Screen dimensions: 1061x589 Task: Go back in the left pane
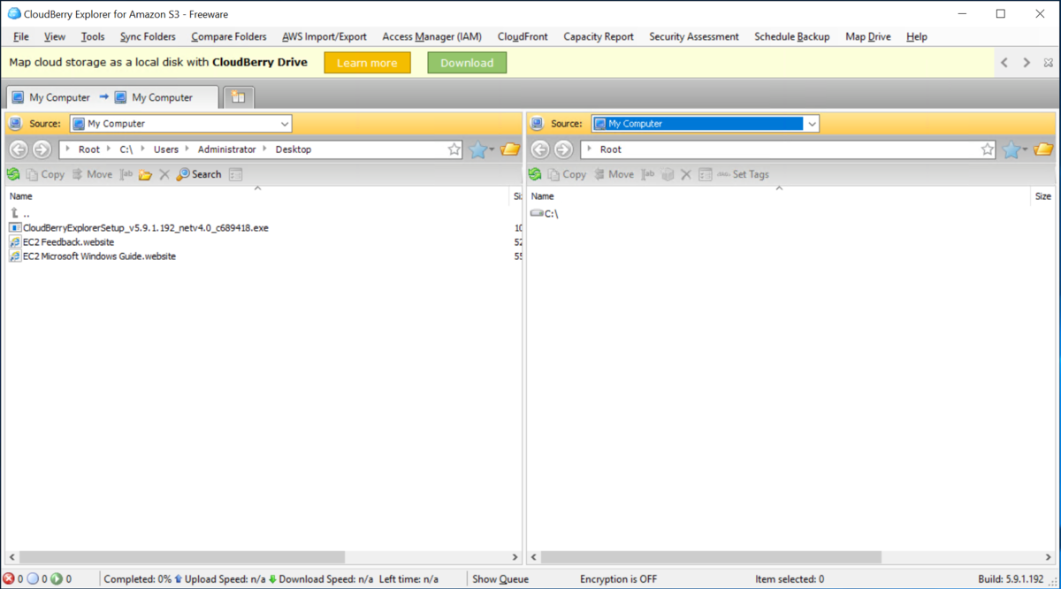tap(19, 149)
